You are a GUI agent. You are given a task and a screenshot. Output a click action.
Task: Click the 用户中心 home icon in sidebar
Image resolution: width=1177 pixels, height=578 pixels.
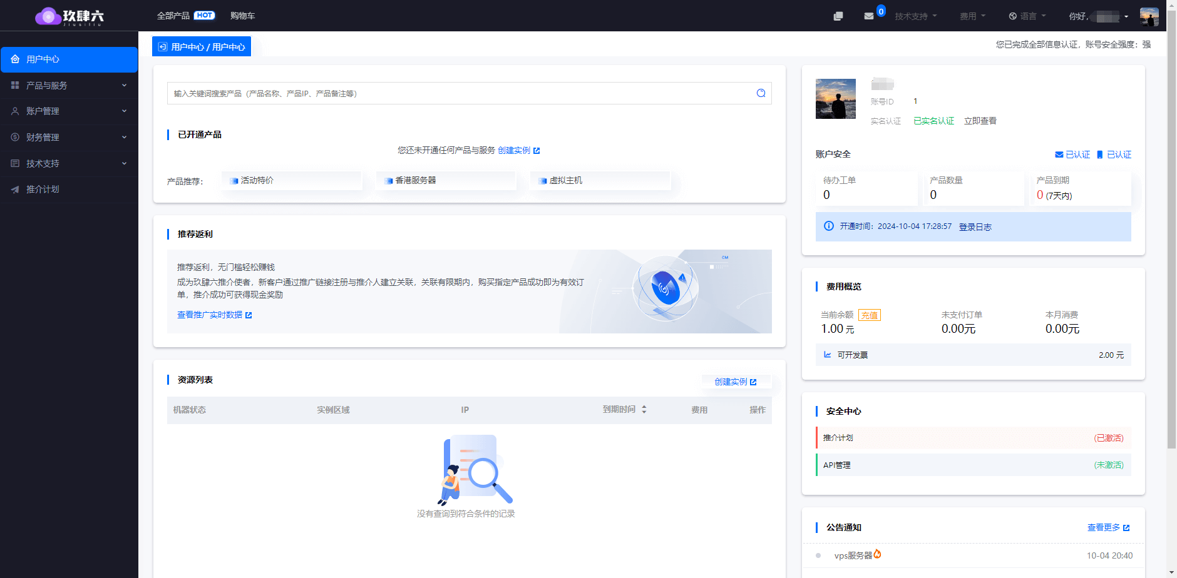tap(15, 59)
